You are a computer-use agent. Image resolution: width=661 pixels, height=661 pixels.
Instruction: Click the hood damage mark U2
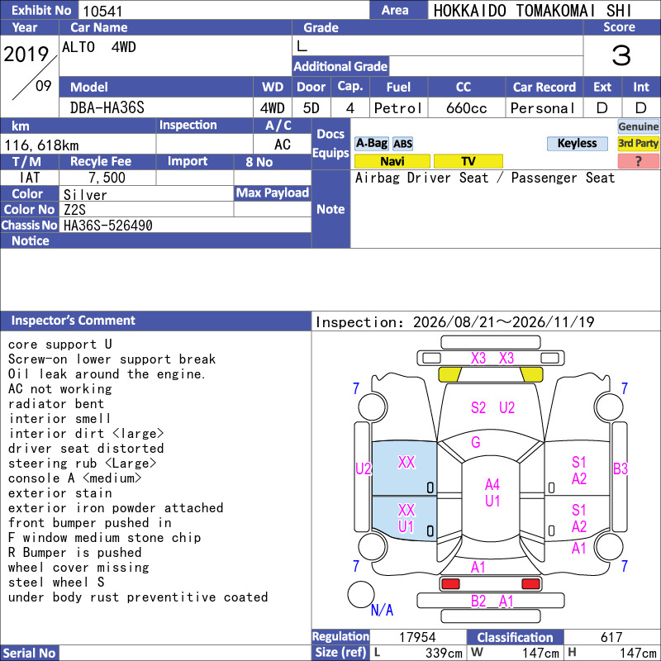coord(506,407)
